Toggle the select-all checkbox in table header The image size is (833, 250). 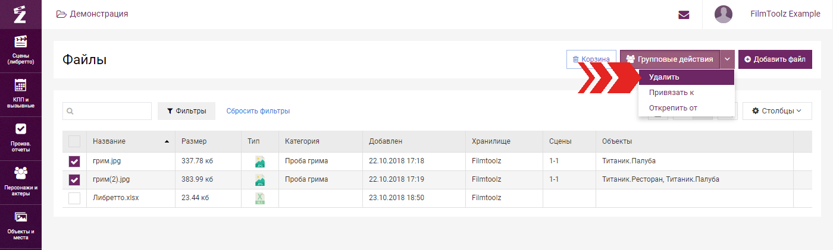pyautogui.click(x=74, y=141)
